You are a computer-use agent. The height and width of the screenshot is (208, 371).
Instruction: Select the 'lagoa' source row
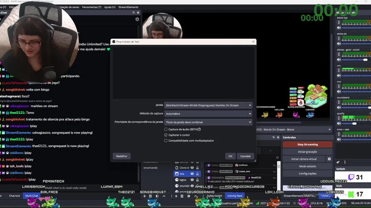coord(187,180)
